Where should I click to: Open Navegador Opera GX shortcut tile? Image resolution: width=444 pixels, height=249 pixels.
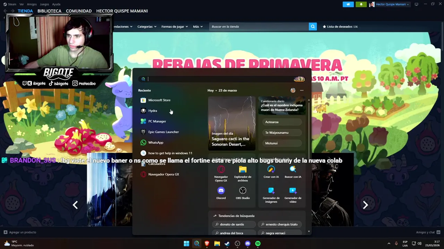click(x=221, y=174)
